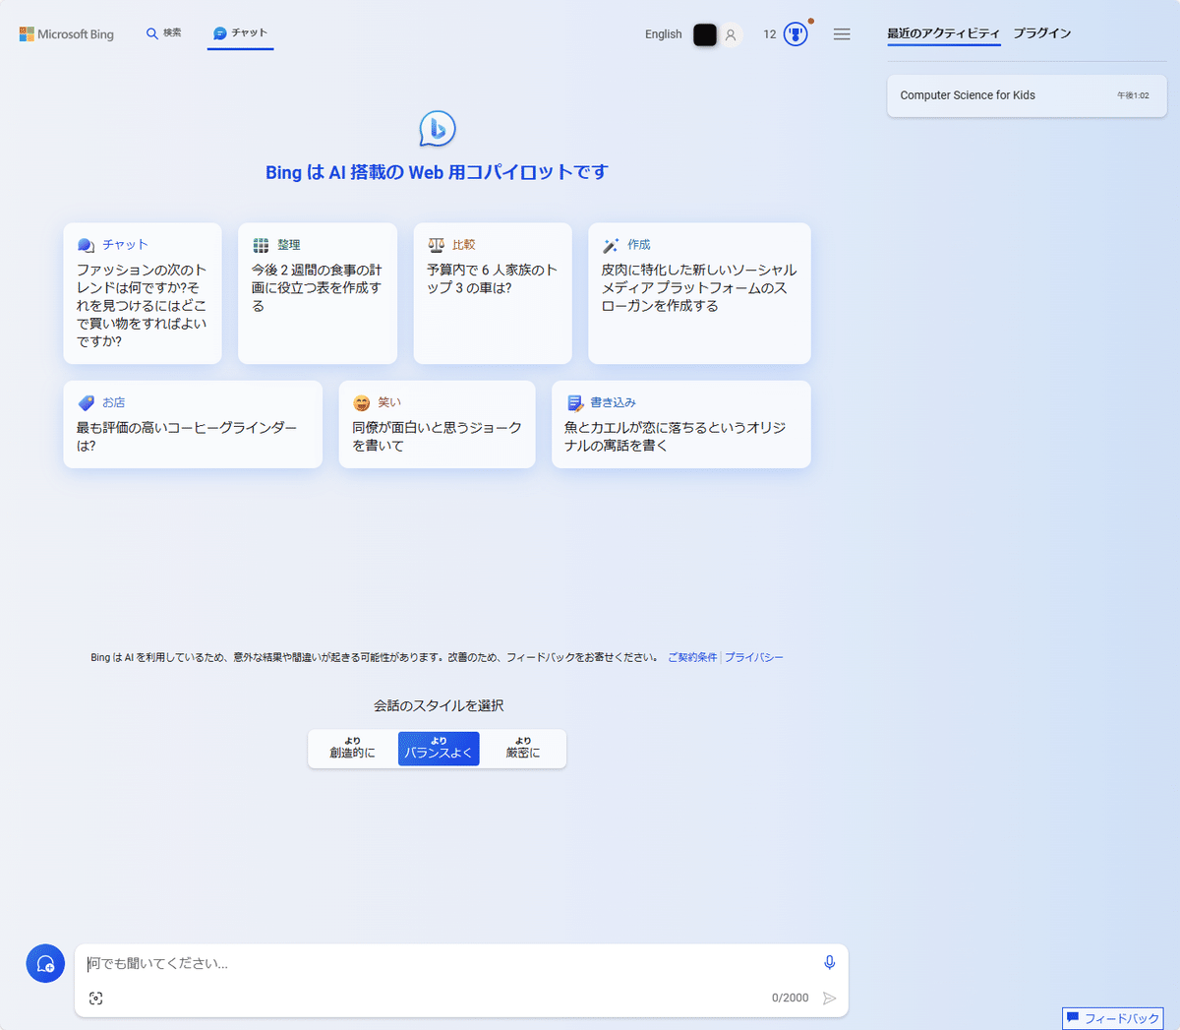Image resolution: width=1180 pixels, height=1030 pixels.
Task: Switch to プラグイン tab
Action: point(1042,33)
